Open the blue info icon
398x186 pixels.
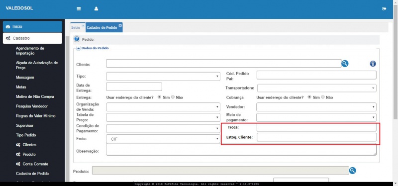pos(373,64)
